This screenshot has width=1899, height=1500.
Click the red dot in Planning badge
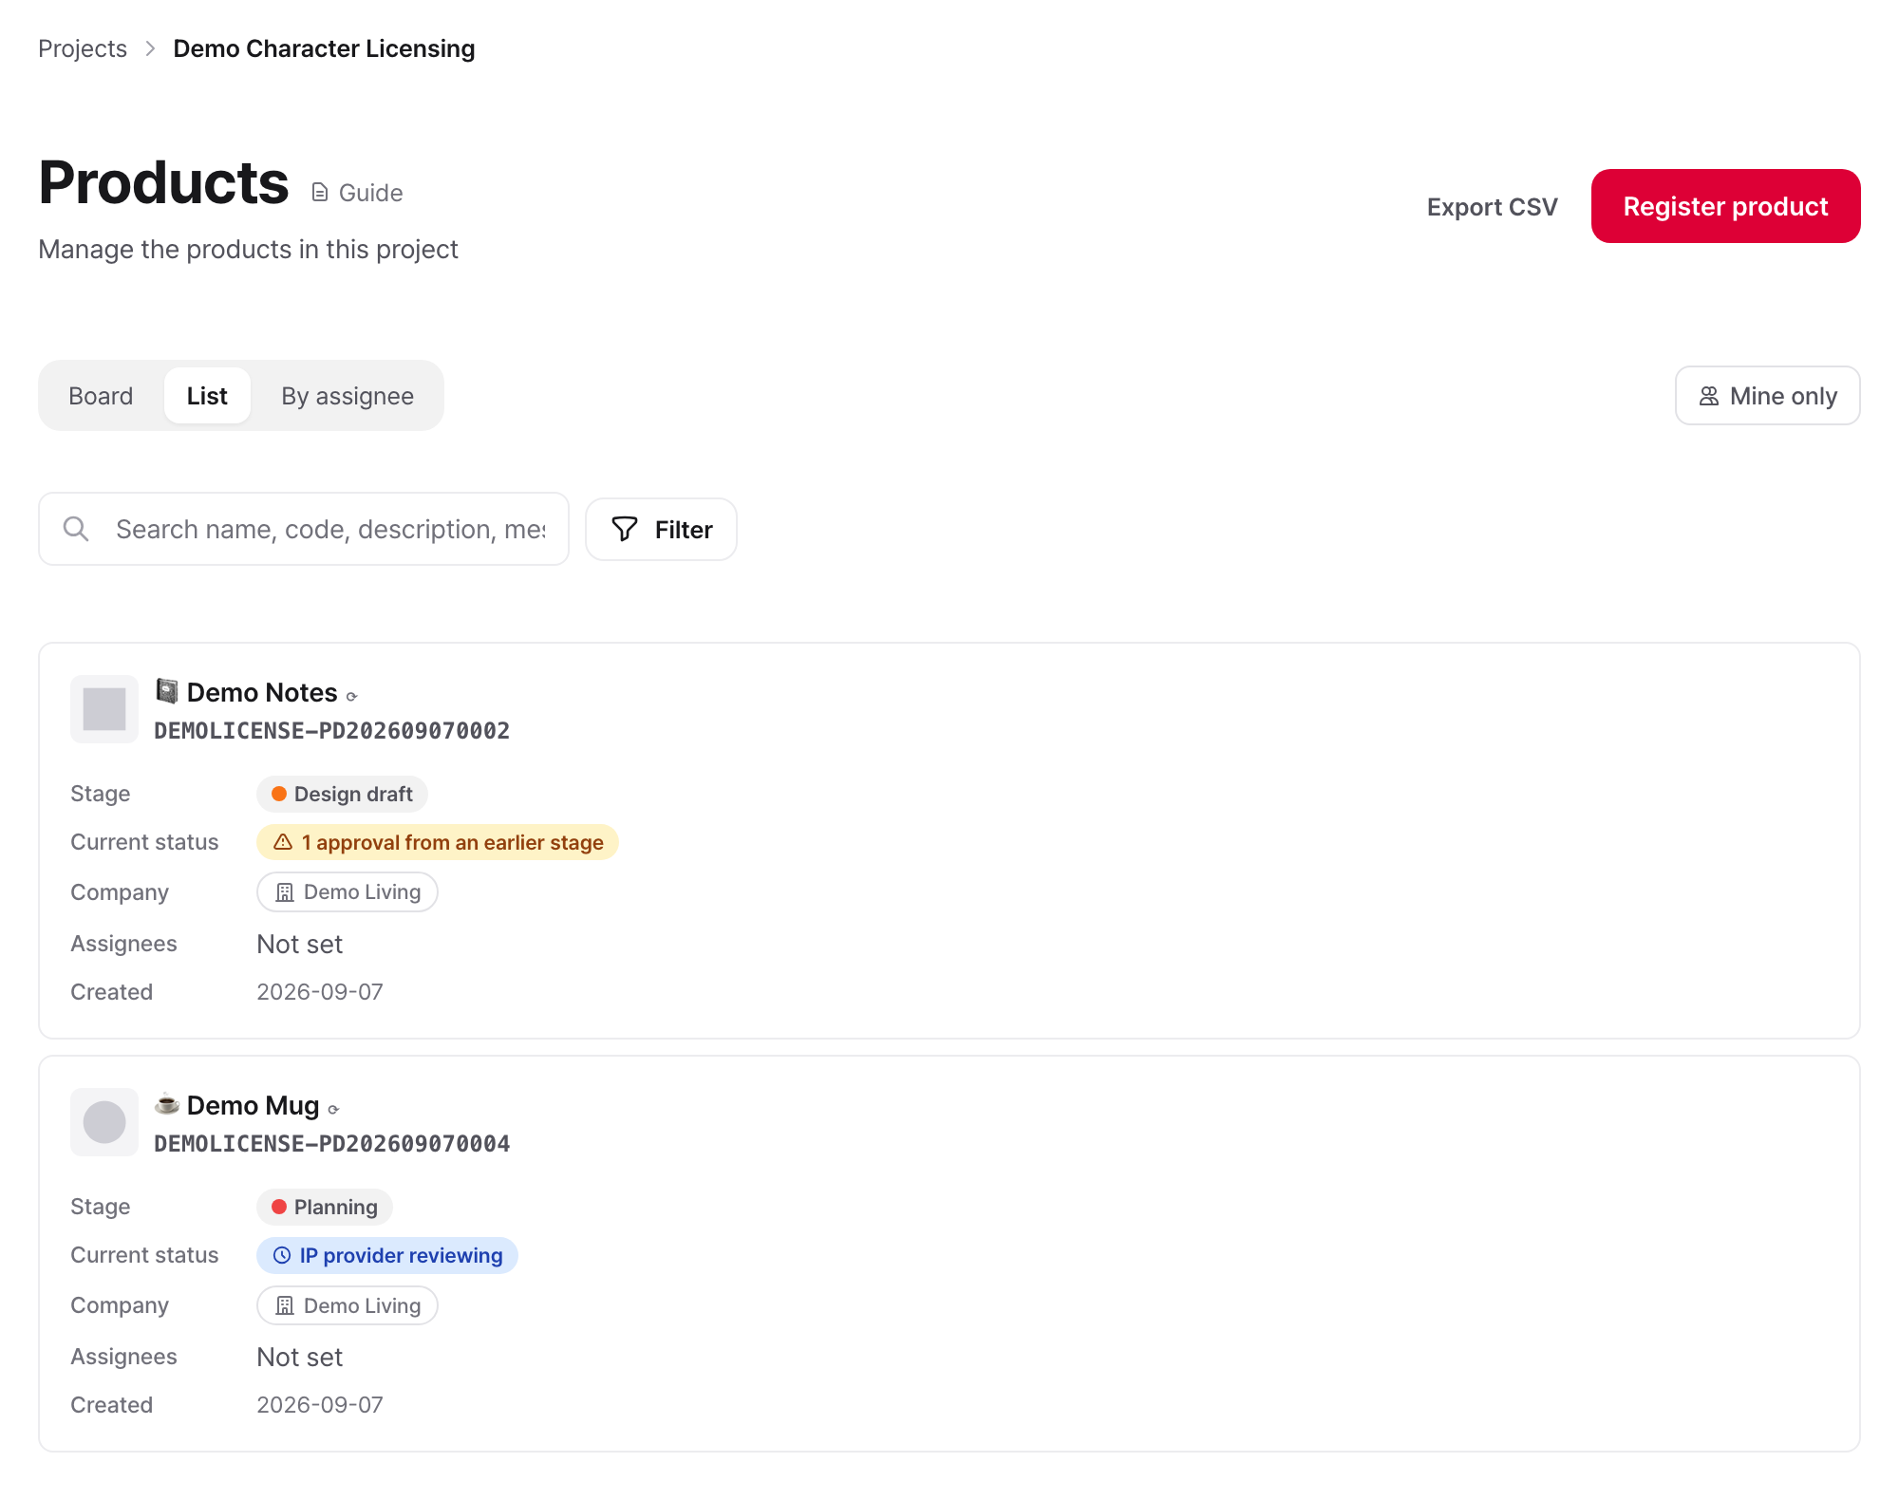coord(279,1207)
